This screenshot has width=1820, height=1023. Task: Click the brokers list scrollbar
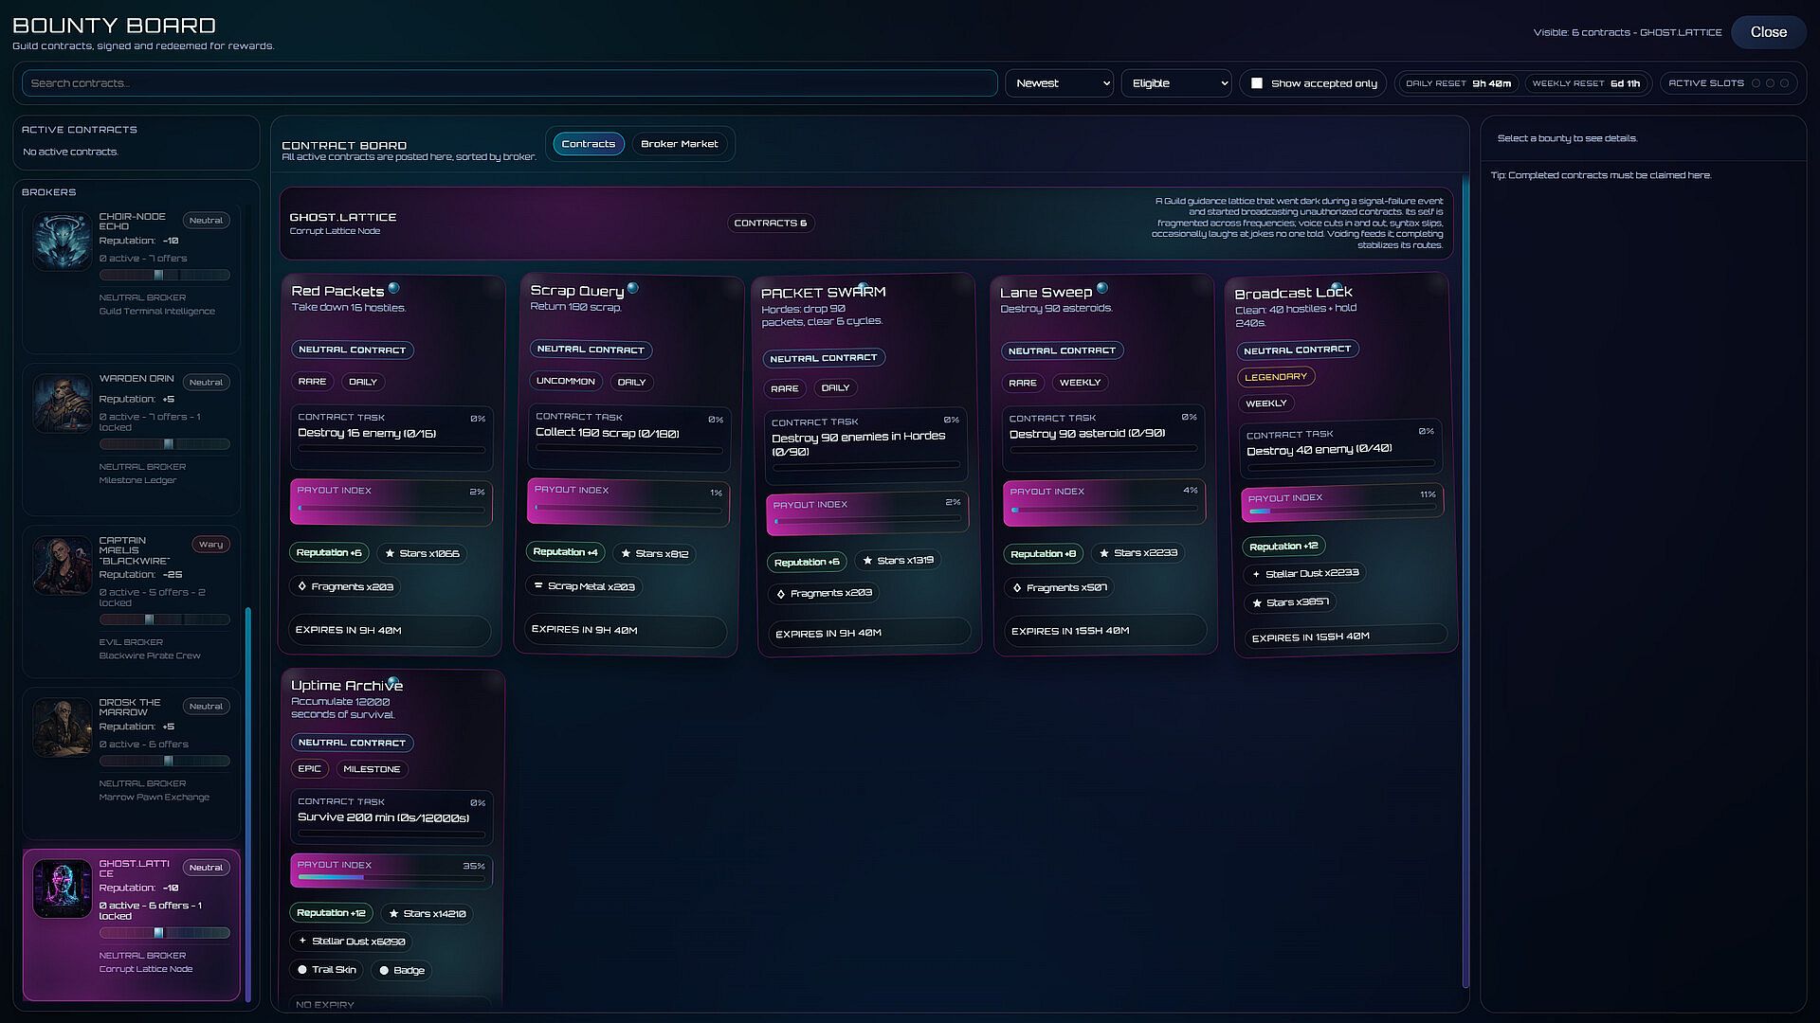(x=248, y=803)
